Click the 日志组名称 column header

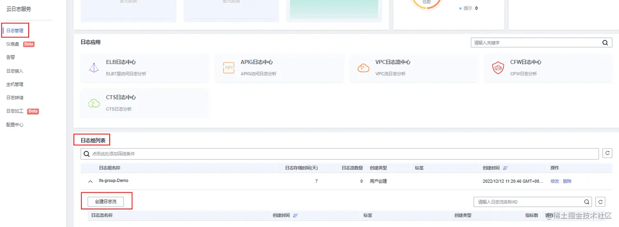tap(110, 168)
